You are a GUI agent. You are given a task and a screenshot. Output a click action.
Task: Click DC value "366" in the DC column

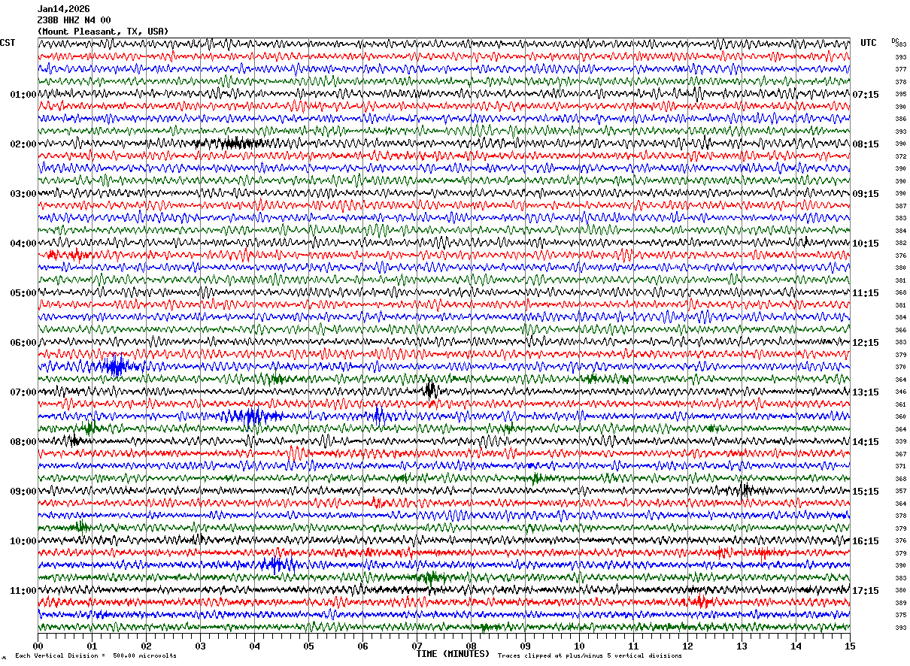tap(900, 330)
